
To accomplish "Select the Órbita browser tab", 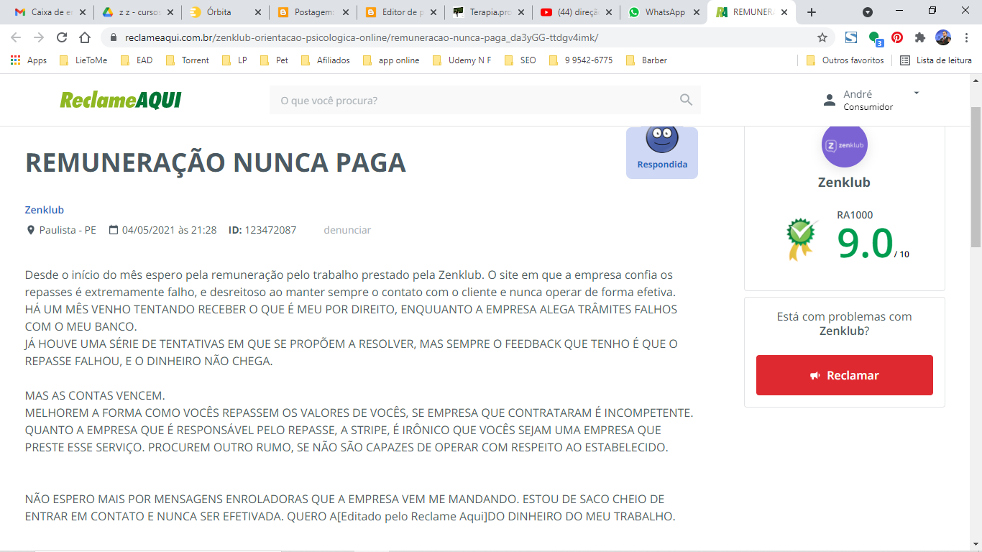I will tap(226, 12).
